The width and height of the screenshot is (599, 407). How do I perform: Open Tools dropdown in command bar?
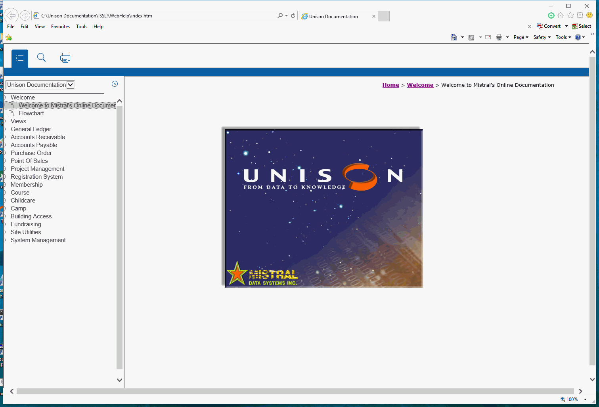coord(563,37)
